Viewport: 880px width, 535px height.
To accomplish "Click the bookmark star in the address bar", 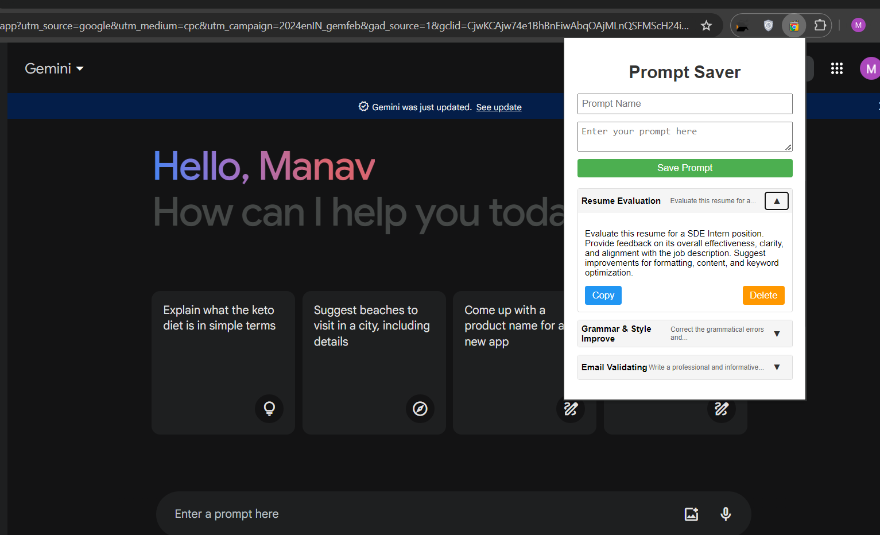I will [706, 25].
